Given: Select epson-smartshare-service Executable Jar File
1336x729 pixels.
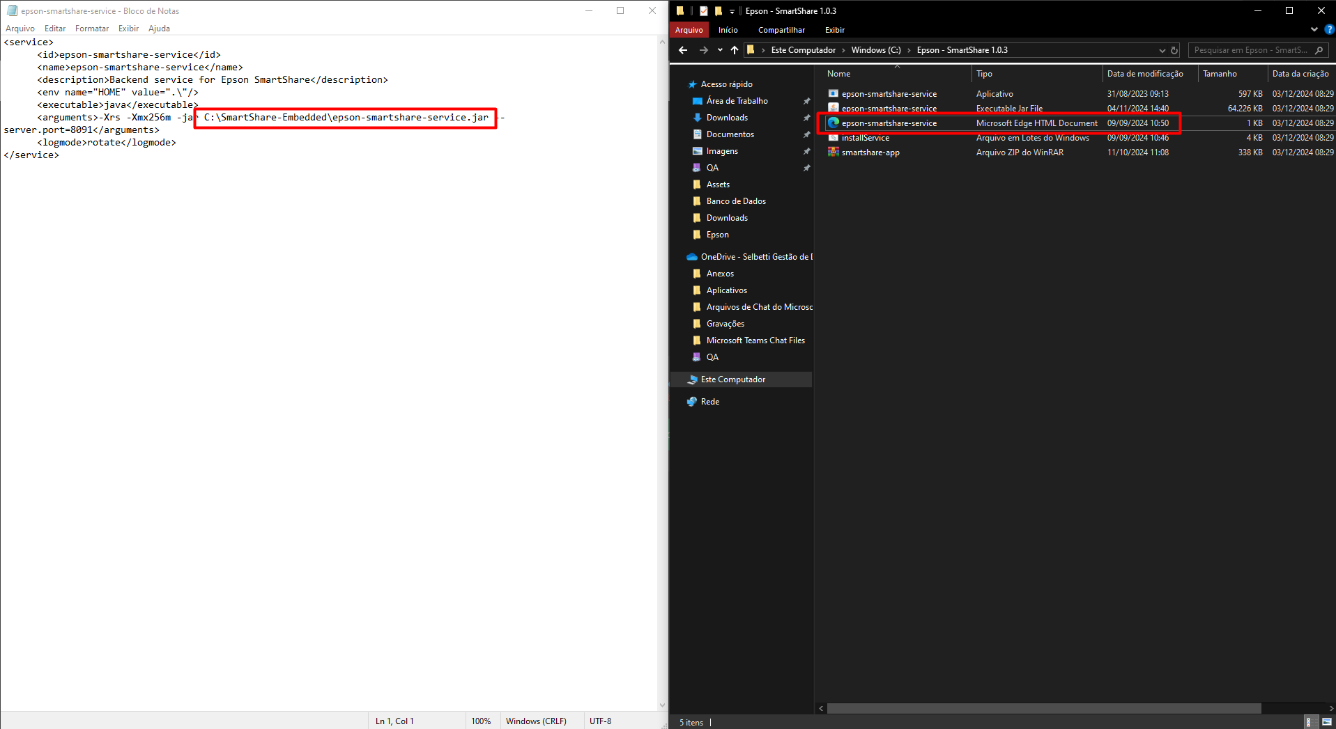Looking at the screenshot, I should click(889, 109).
